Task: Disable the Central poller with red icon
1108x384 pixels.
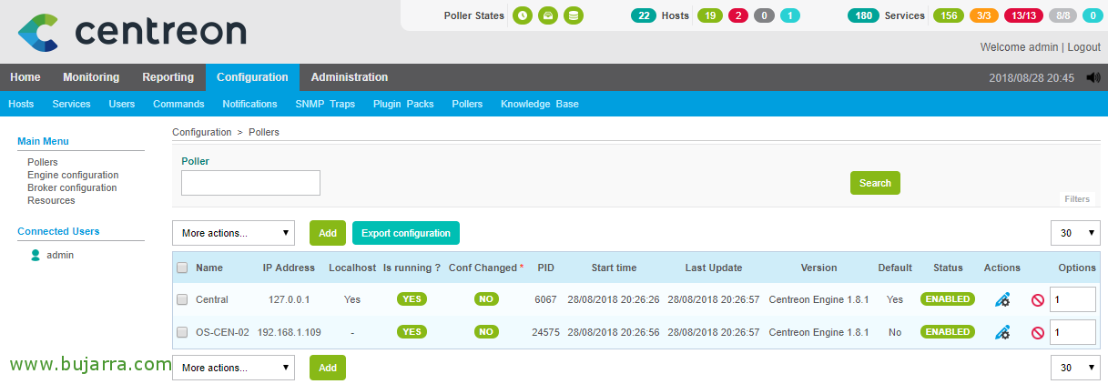Action: [1037, 299]
